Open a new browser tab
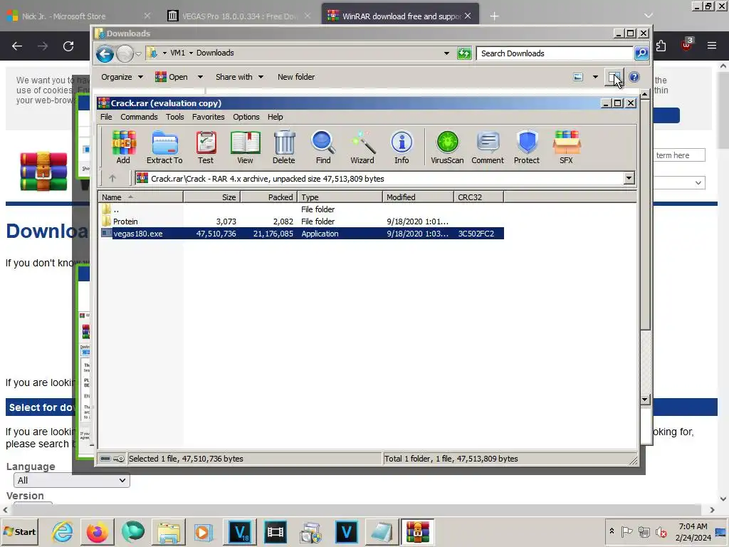This screenshot has height=547, width=729. click(494, 16)
